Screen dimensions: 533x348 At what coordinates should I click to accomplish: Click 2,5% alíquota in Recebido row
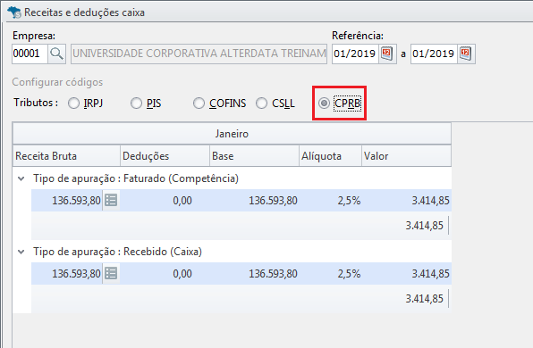coord(349,273)
